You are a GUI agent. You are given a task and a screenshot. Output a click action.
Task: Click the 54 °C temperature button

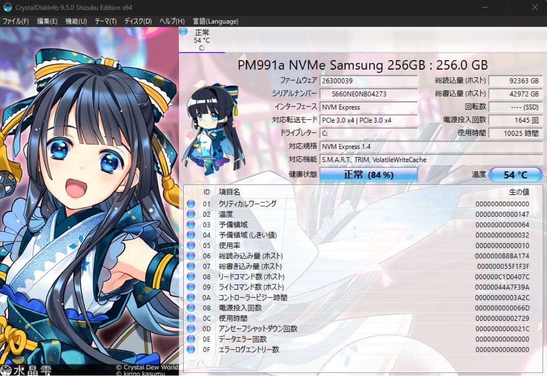tap(515, 174)
